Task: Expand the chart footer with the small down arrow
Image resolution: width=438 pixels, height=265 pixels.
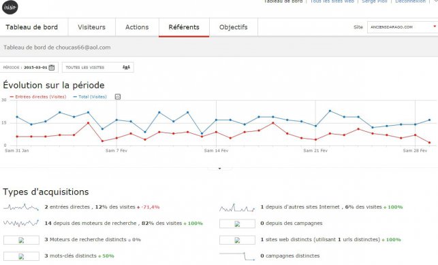Action: point(219,169)
